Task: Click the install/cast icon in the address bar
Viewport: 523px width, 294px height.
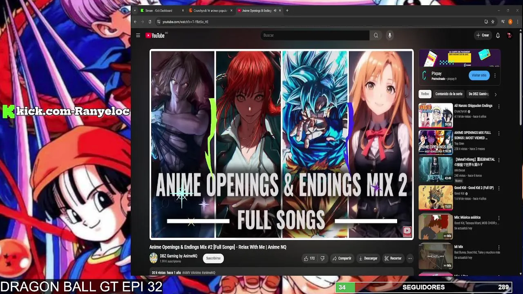Action: tap(486, 22)
